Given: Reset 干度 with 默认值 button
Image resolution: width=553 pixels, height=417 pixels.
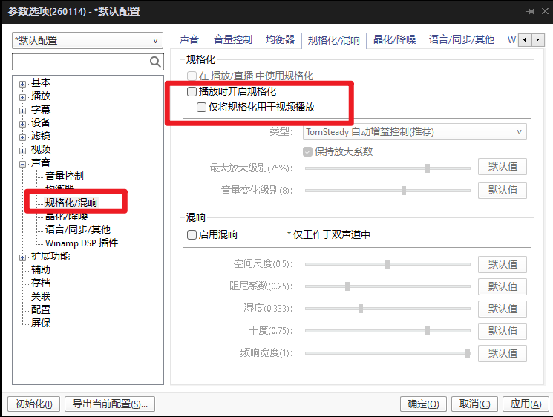Looking at the screenshot, I should coord(503,331).
